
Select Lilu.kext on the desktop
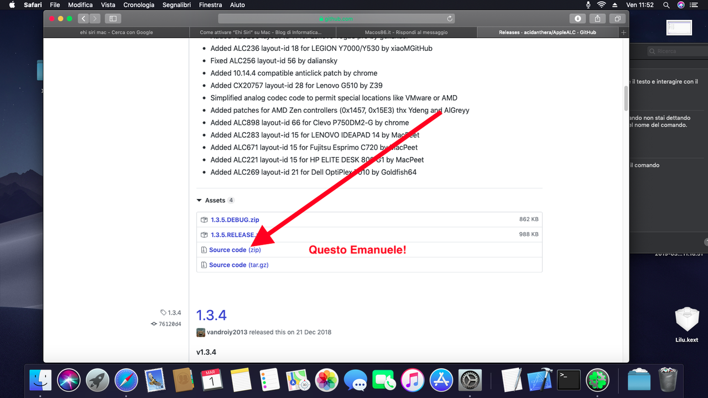(x=687, y=325)
